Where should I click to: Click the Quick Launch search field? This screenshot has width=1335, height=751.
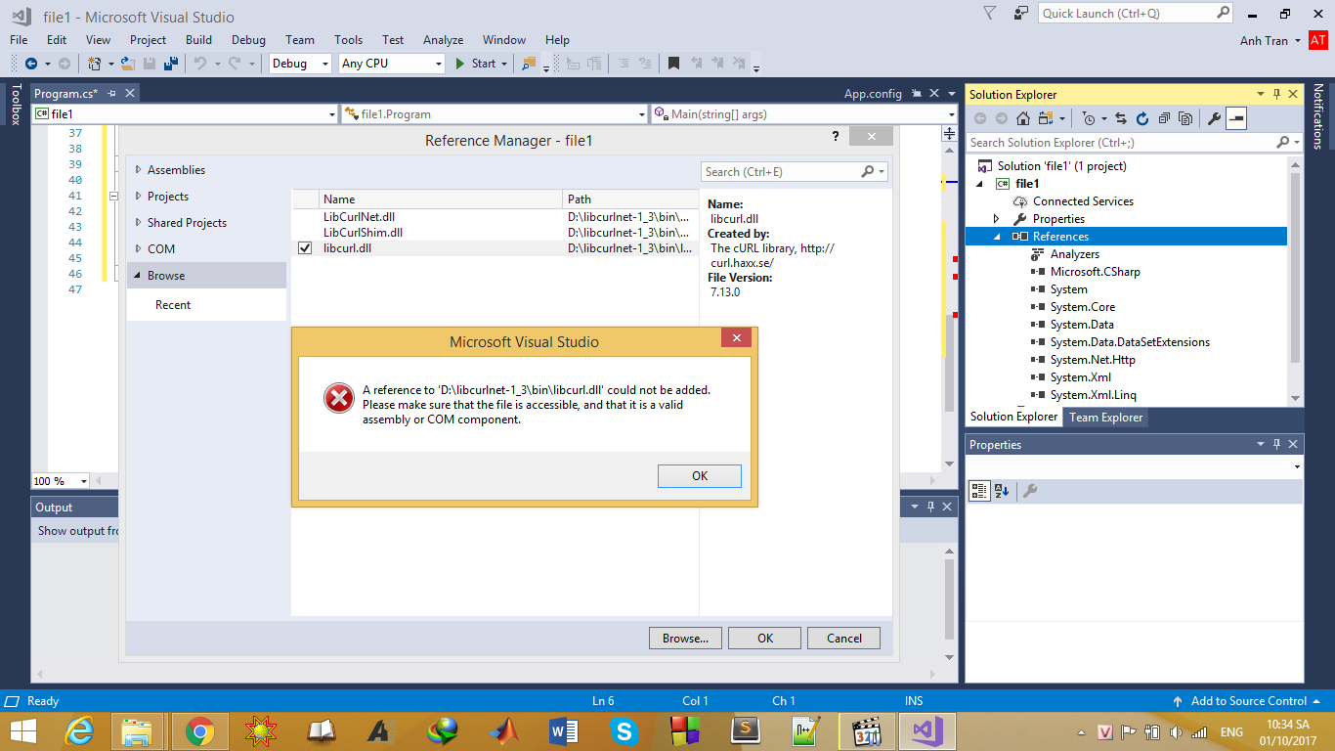point(1126,14)
